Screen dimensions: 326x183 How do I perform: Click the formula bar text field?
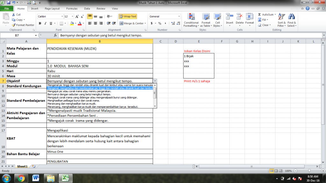[190, 36]
